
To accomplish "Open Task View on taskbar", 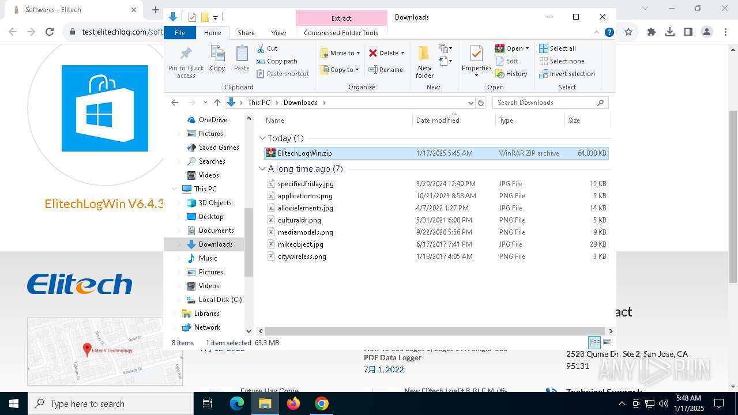I will (x=208, y=403).
